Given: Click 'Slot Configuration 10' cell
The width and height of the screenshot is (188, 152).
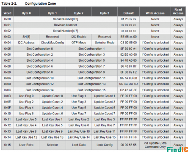Looking at the screenshot, I should pos(40,78).
